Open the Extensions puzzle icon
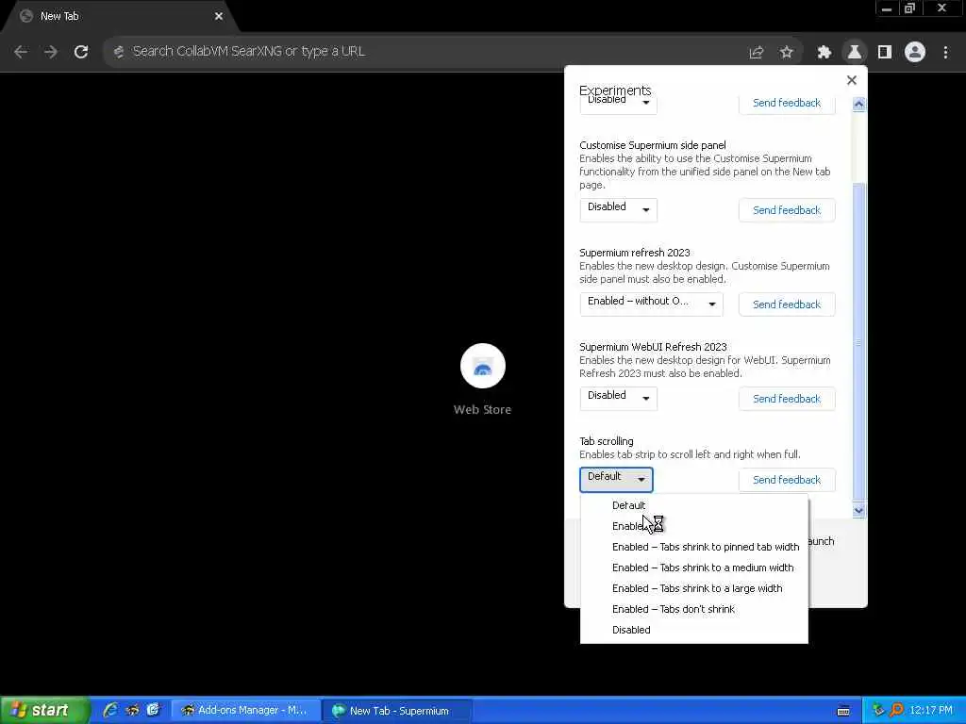This screenshot has width=966, height=724. coord(824,53)
